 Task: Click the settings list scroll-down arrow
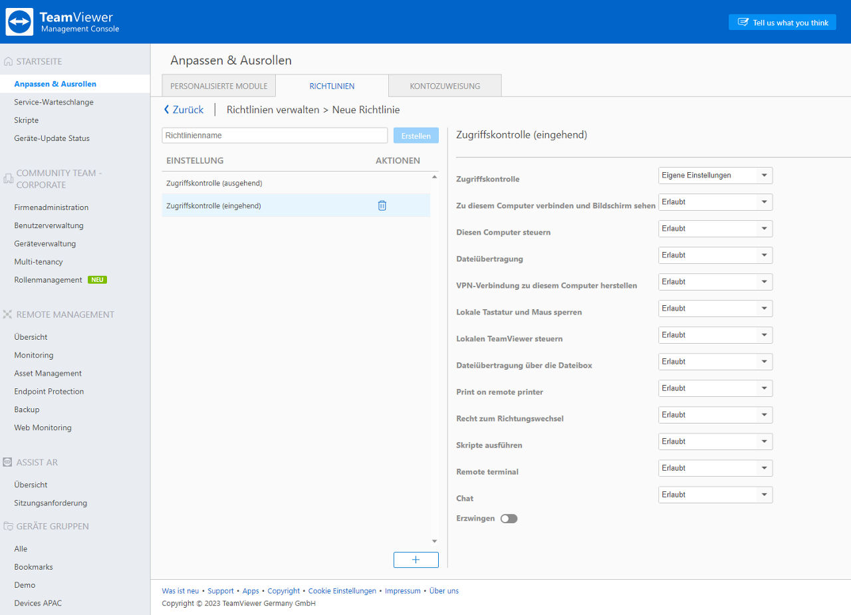coord(435,541)
